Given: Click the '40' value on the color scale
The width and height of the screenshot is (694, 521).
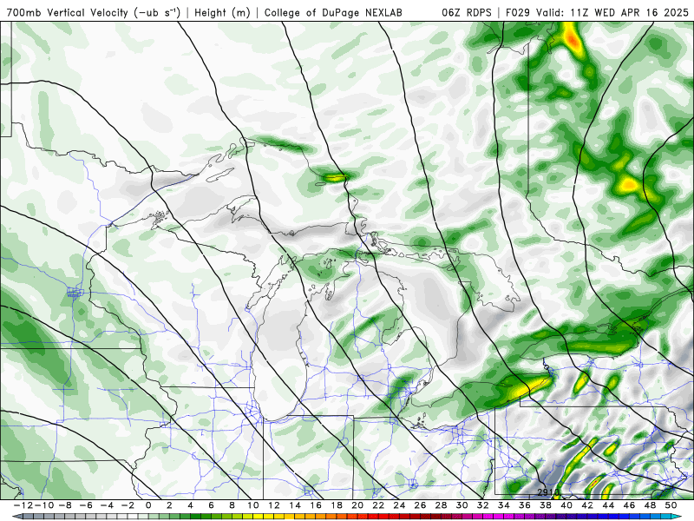Looking at the screenshot, I should [566, 505].
